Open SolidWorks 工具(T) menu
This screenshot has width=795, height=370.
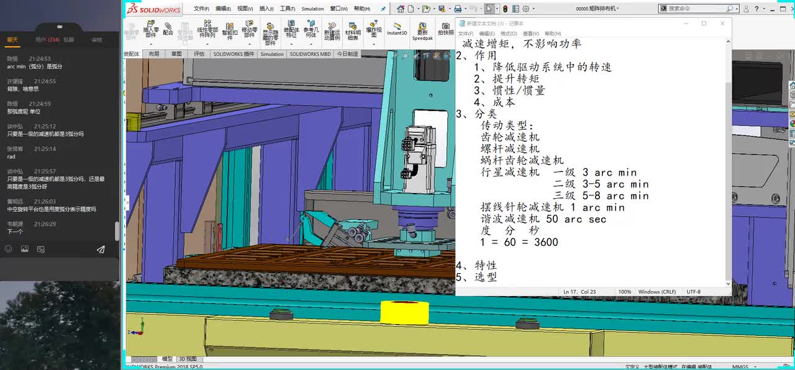[287, 9]
